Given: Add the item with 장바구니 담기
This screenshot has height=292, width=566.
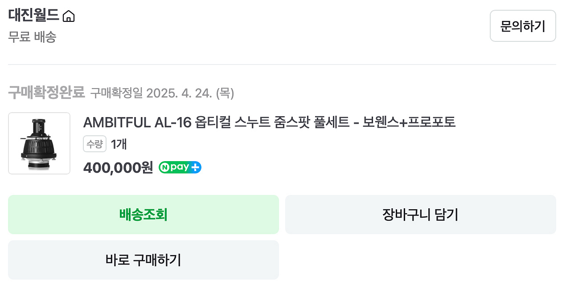Looking at the screenshot, I should 420,215.
